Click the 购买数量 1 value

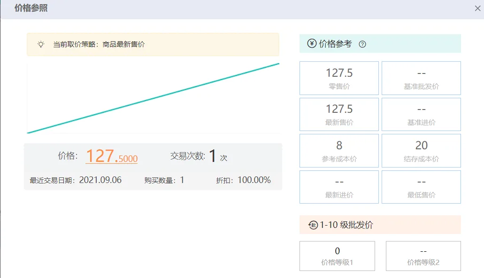(x=182, y=180)
